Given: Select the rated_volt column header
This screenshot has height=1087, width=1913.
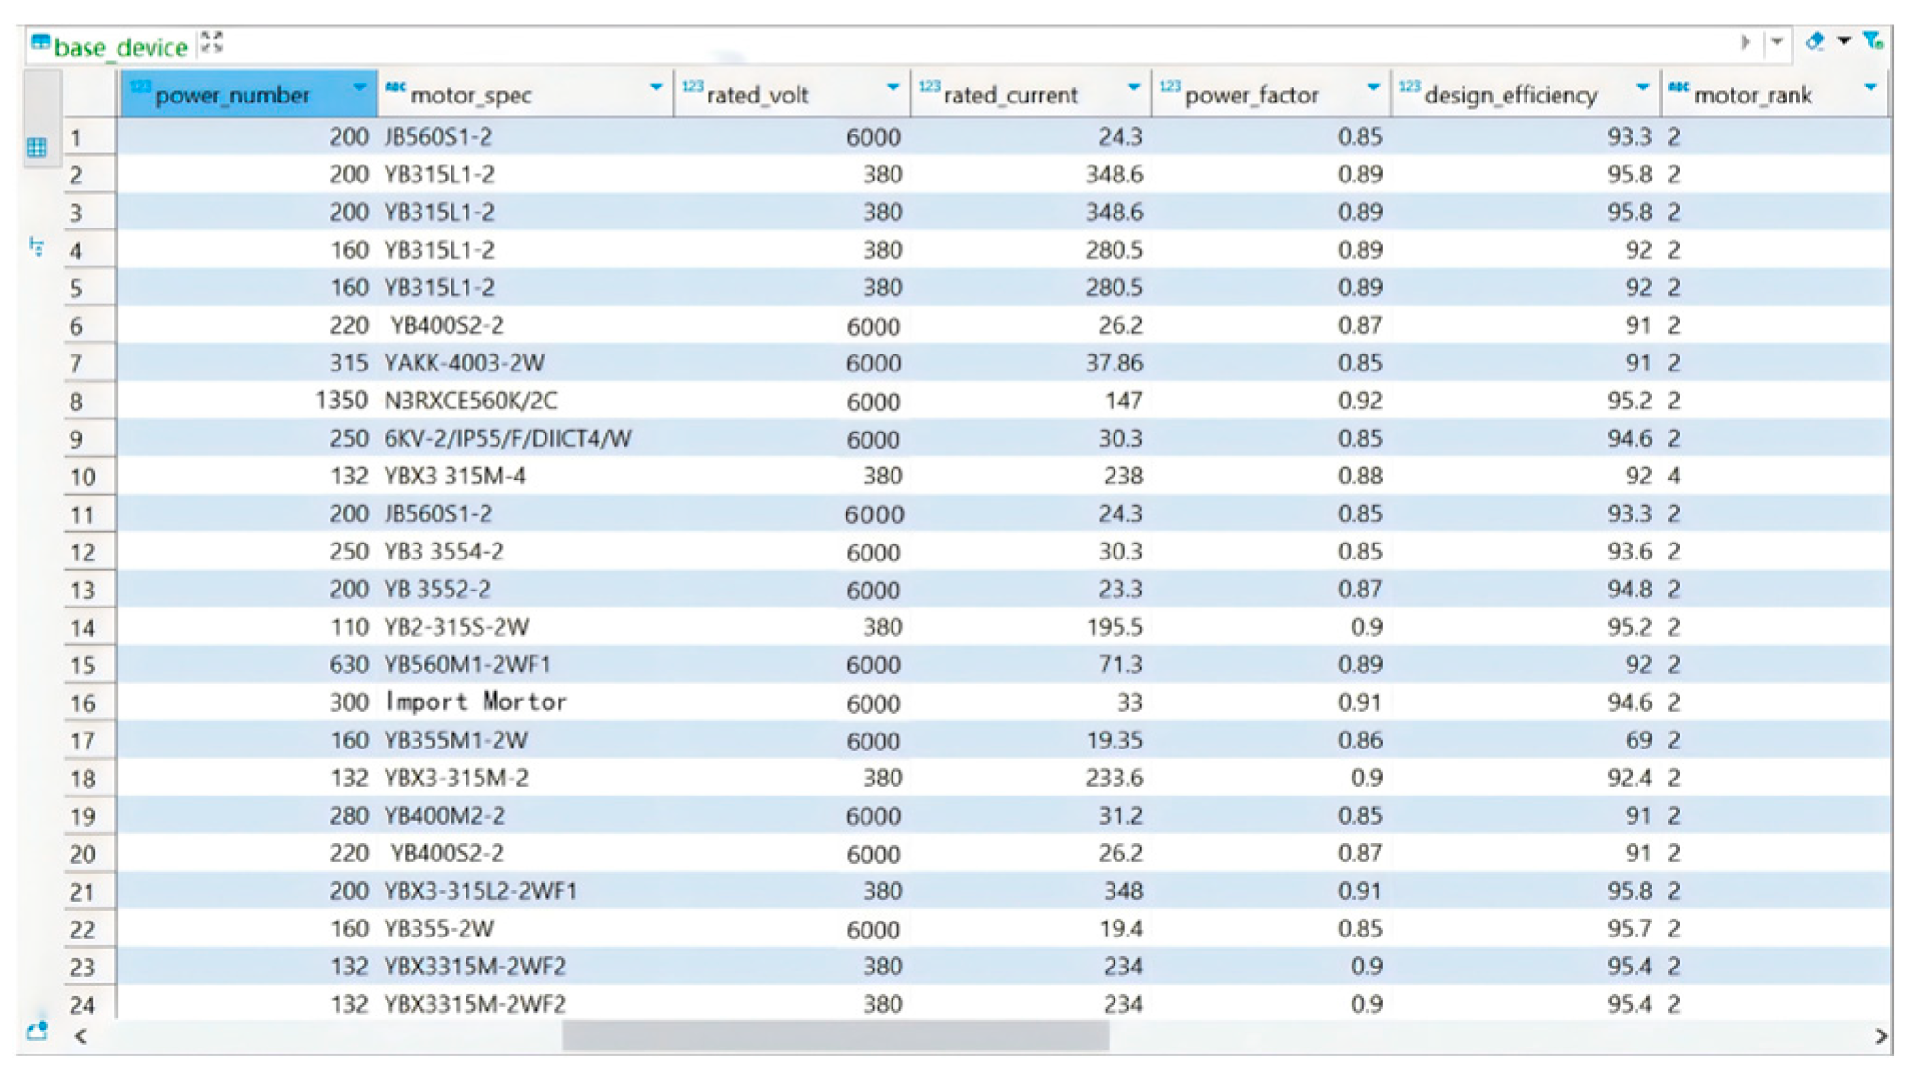Looking at the screenshot, I should tap(757, 95).
